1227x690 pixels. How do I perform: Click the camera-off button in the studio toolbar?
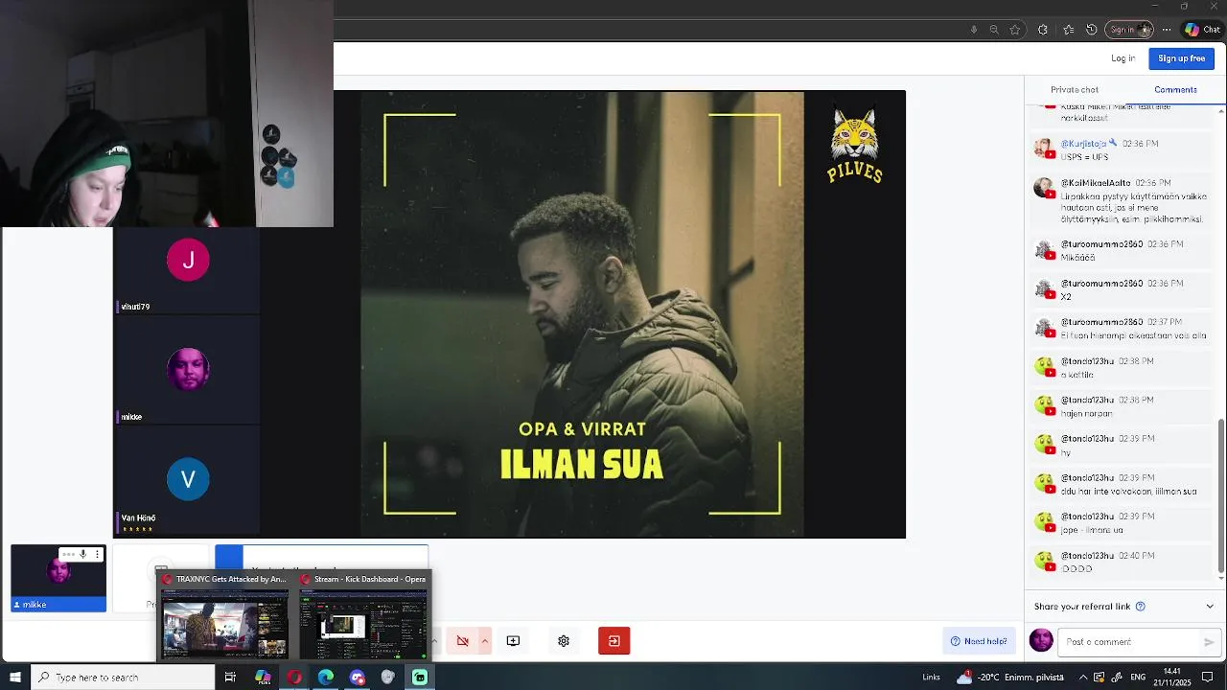462,641
